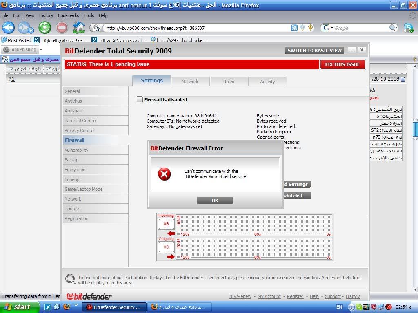
Task: Open the Bookmarks menu
Action: click(x=68, y=15)
